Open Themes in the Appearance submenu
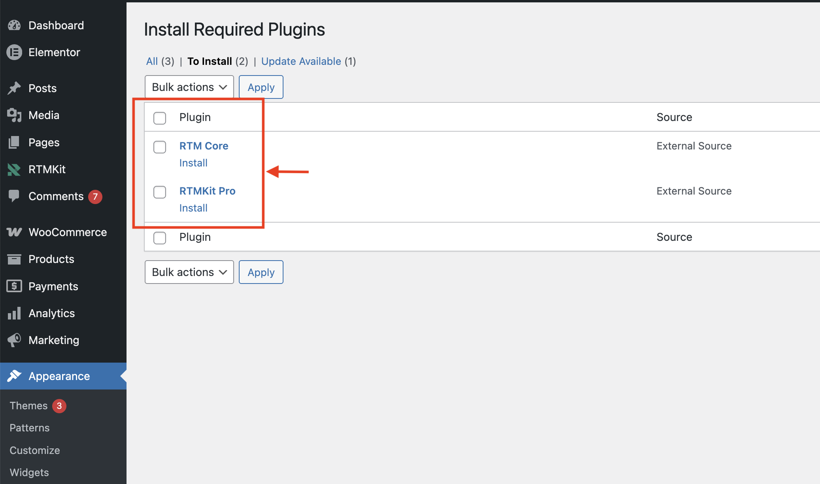The height and width of the screenshot is (484, 820). click(28, 406)
